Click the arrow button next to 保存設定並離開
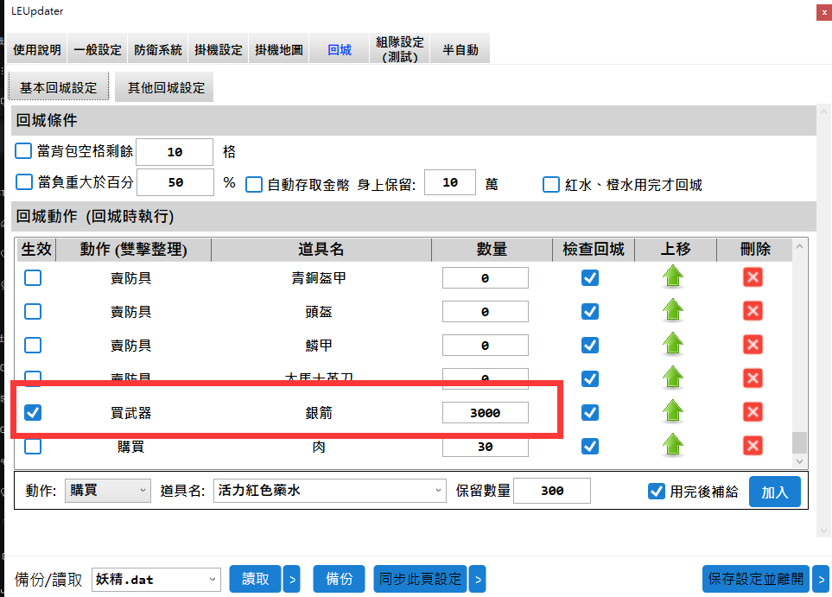832x597 pixels. coord(821,579)
